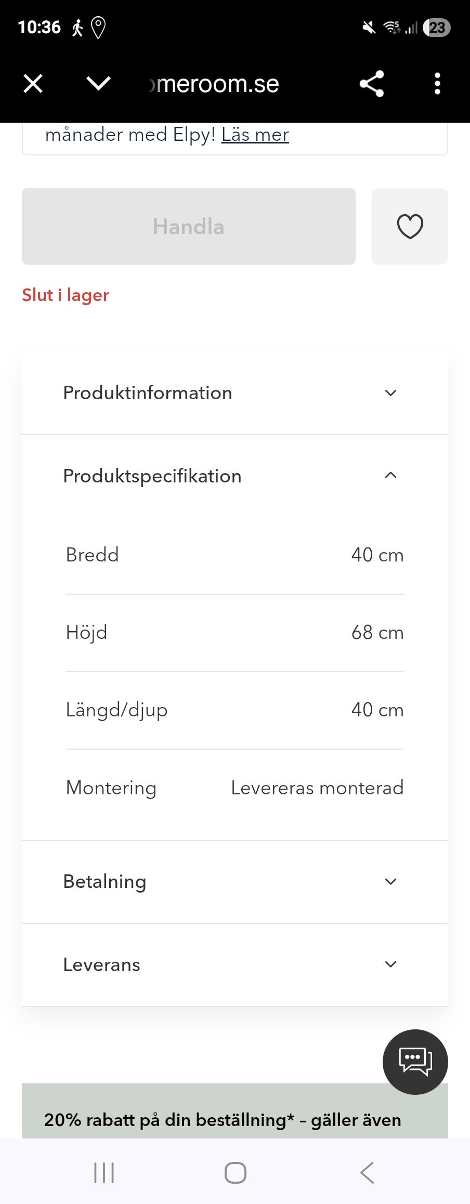Close the browser tab with X icon
This screenshot has height=1204, width=470.
(x=33, y=84)
